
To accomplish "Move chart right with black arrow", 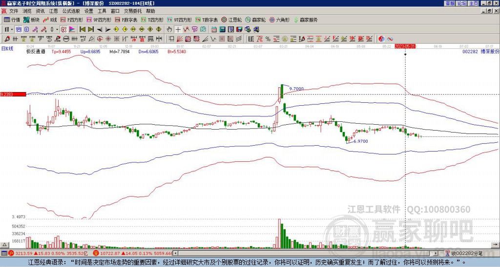I will pyautogui.click(x=108, y=30).
